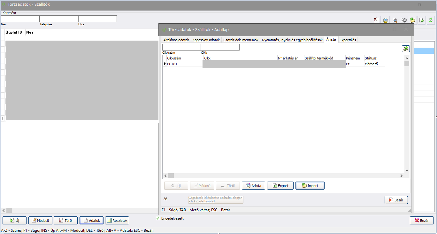The height and width of the screenshot is (234, 437).
Task: Toggle the Engedélyezett checkbox
Action: click(158, 218)
